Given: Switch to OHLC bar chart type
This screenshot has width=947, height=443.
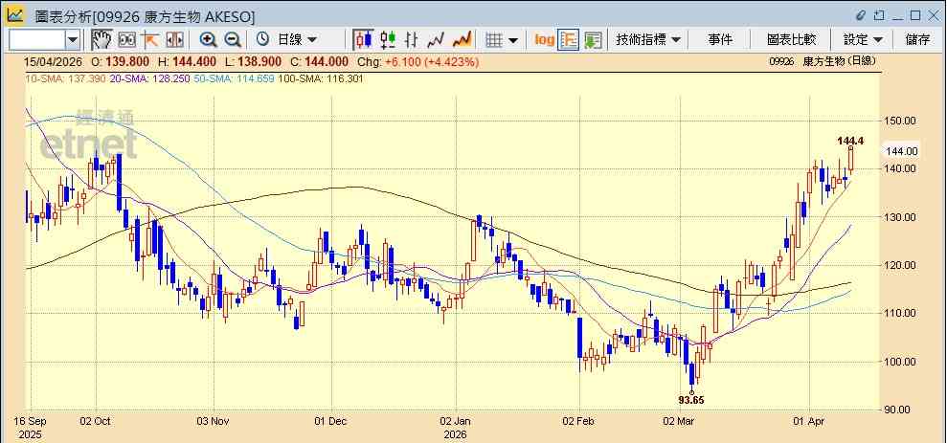Looking at the screenshot, I should (412, 40).
